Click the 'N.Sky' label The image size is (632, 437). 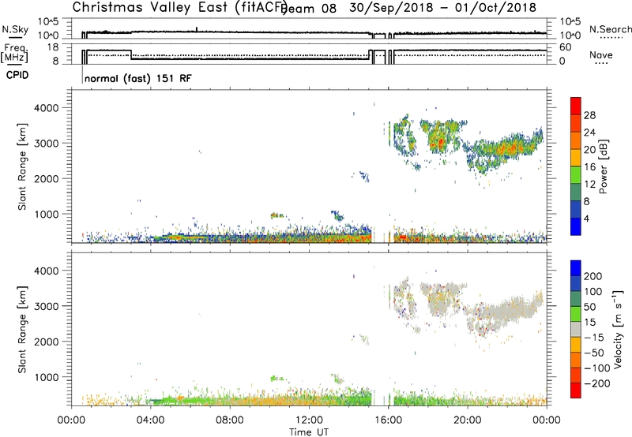(15, 29)
